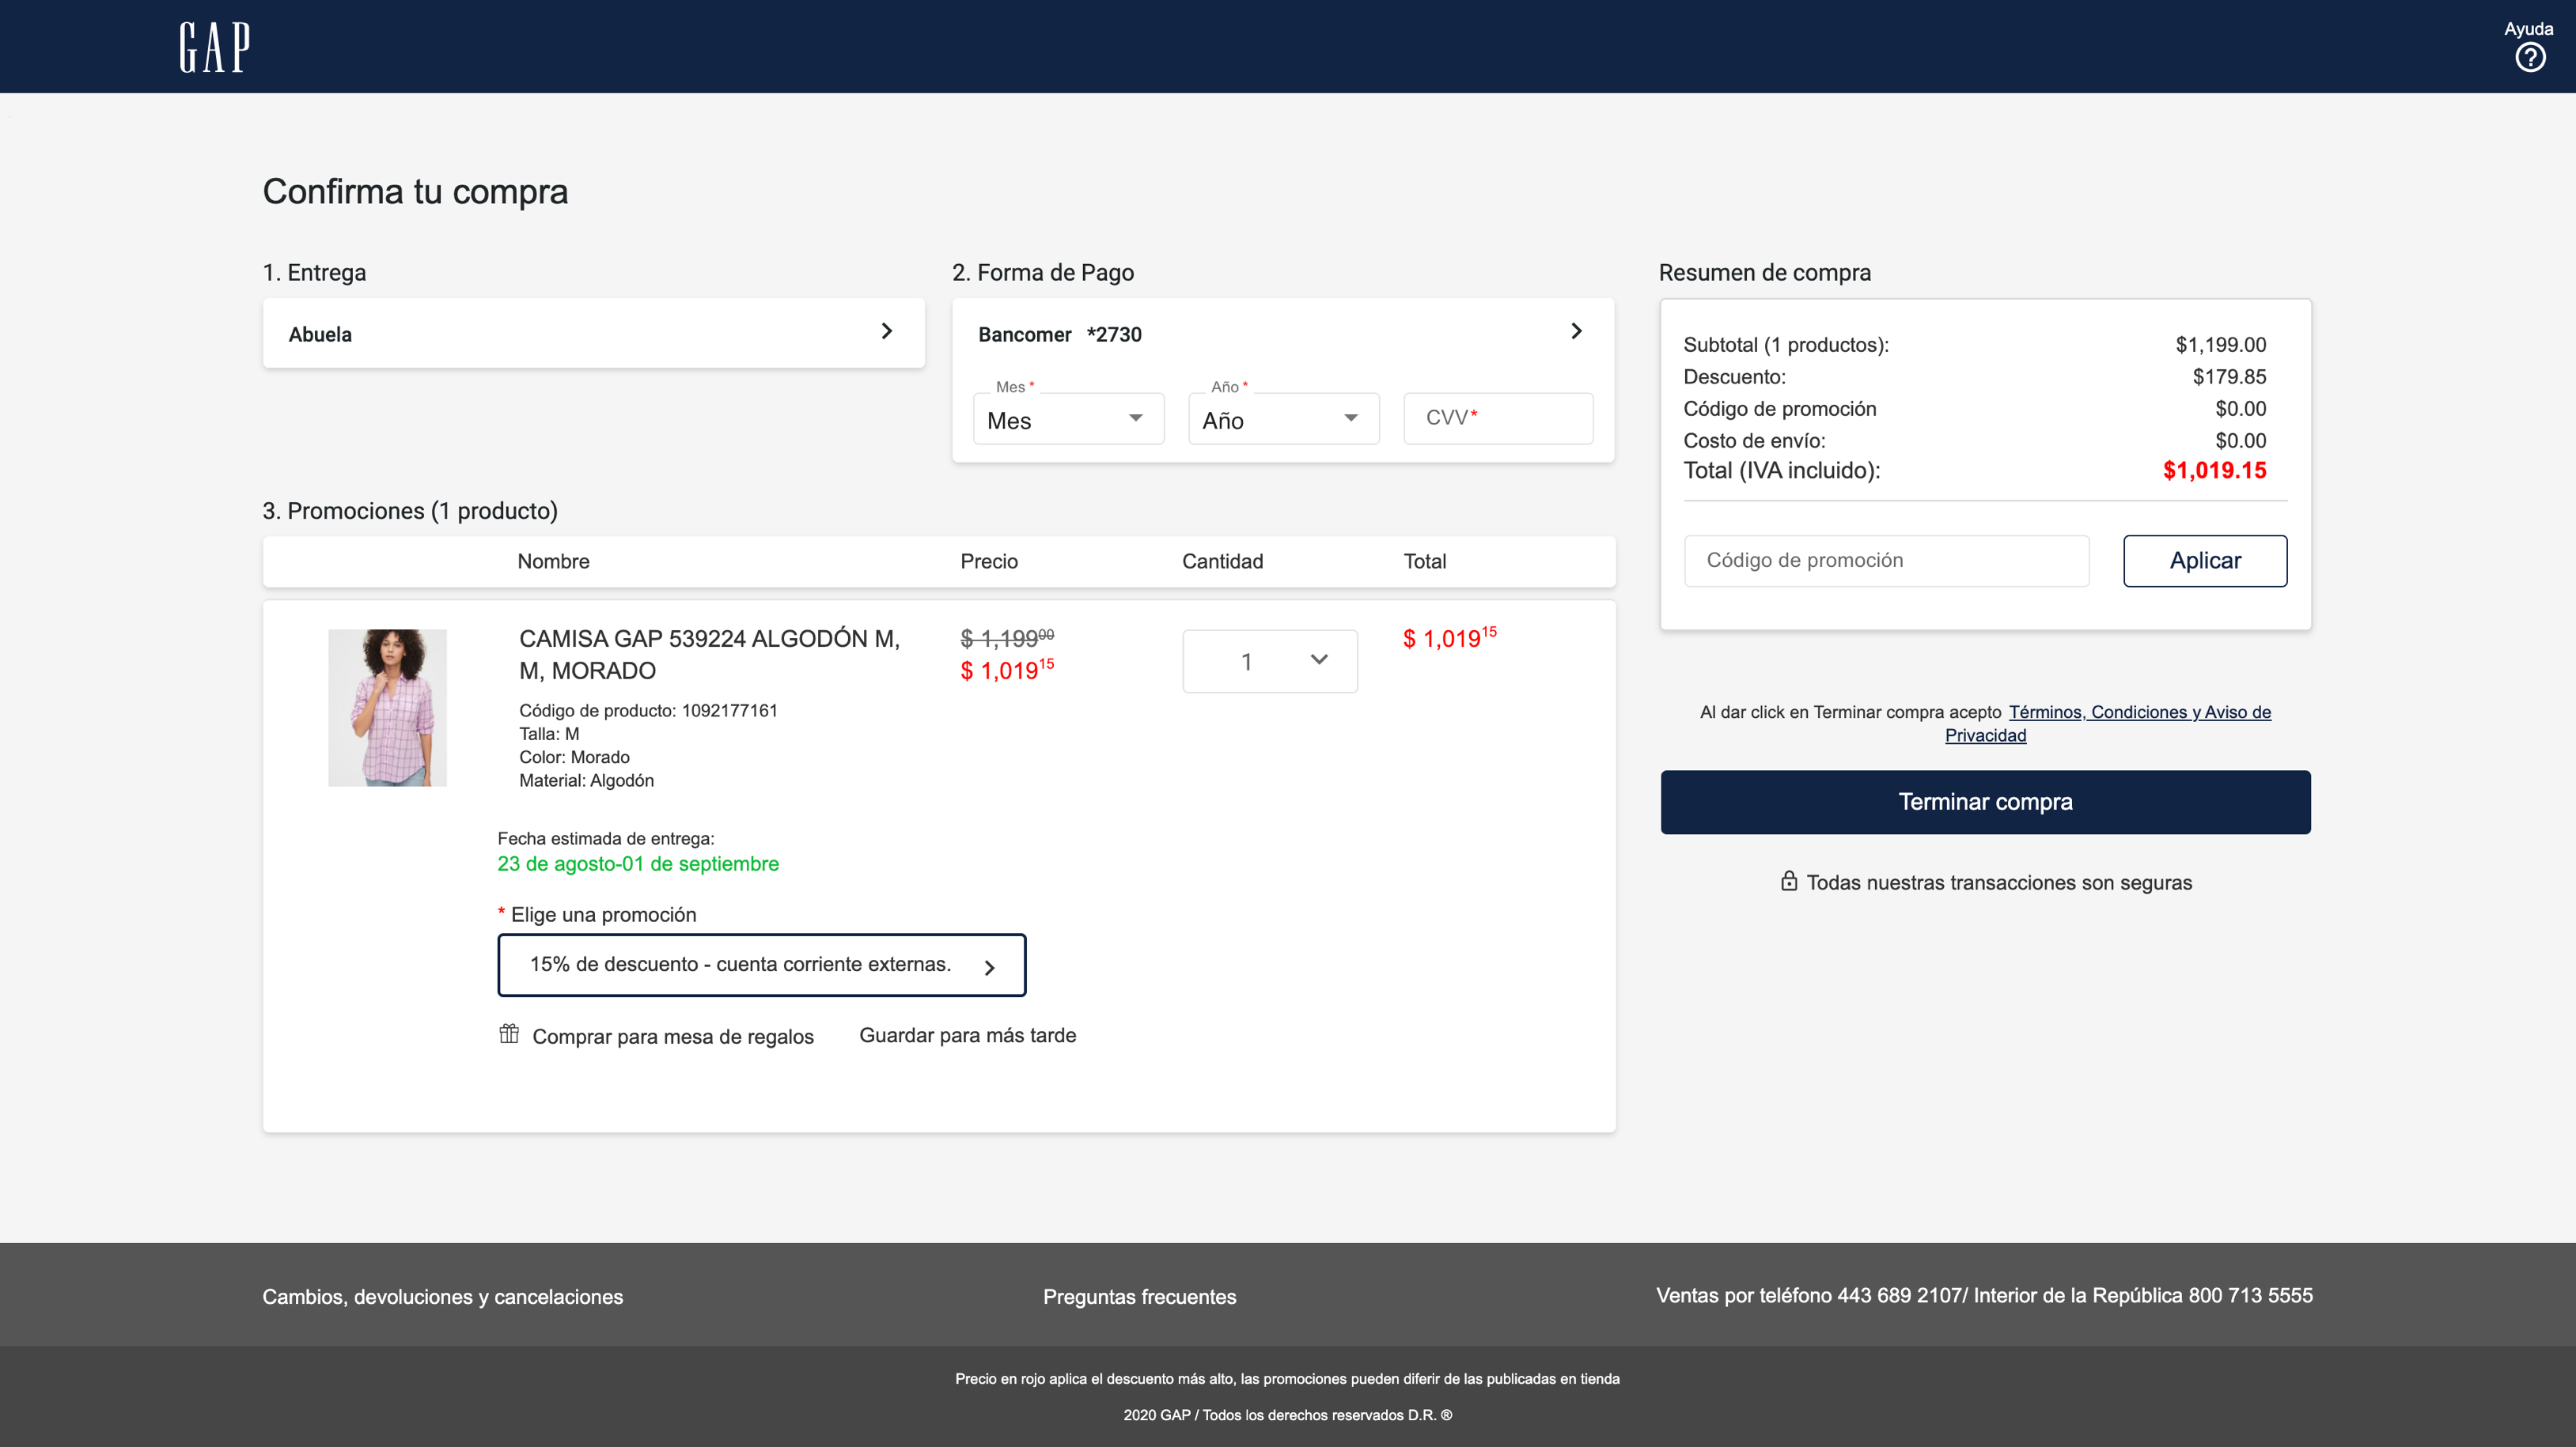Click the Cantidad column header
This screenshot has width=2576, height=1447.
pos(1222,561)
